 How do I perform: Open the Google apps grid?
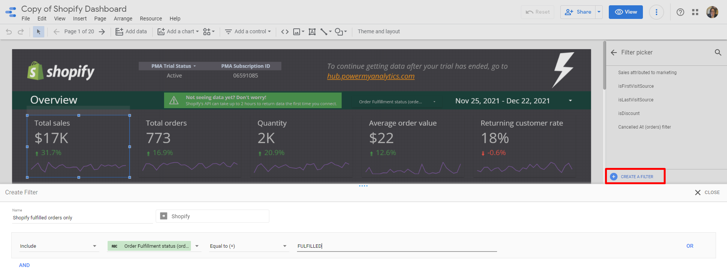[695, 12]
